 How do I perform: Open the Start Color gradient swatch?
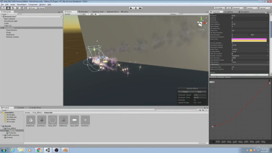tap(249, 40)
